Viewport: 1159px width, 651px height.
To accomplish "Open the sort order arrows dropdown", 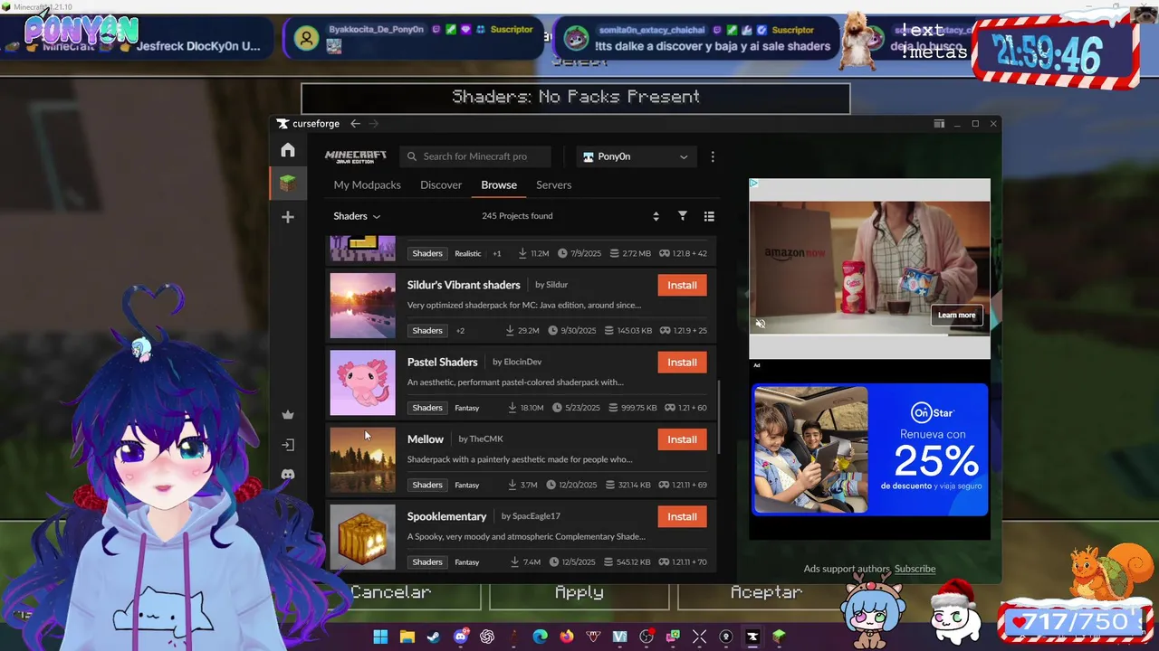I will 656,216.
